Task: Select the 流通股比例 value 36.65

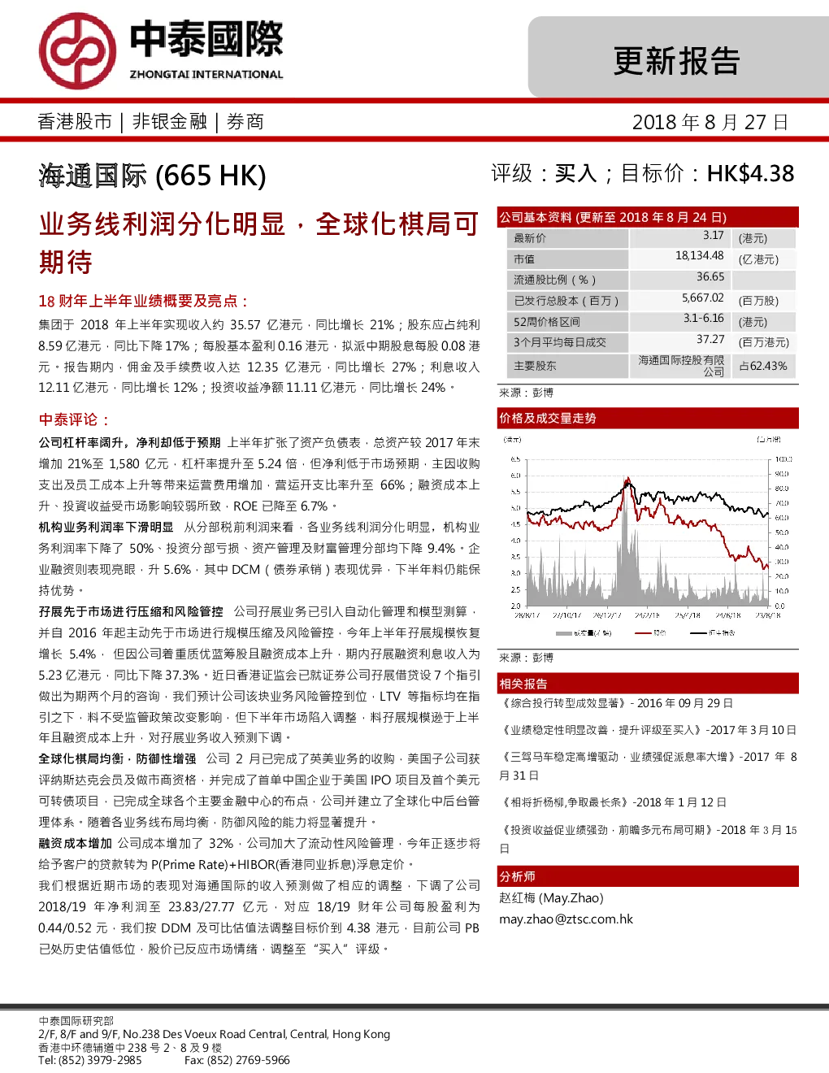Action: coord(710,277)
